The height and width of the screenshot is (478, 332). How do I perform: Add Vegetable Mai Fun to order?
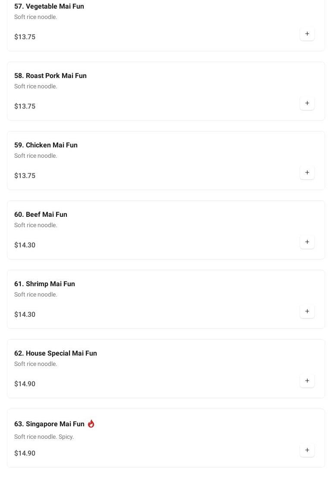point(307,34)
